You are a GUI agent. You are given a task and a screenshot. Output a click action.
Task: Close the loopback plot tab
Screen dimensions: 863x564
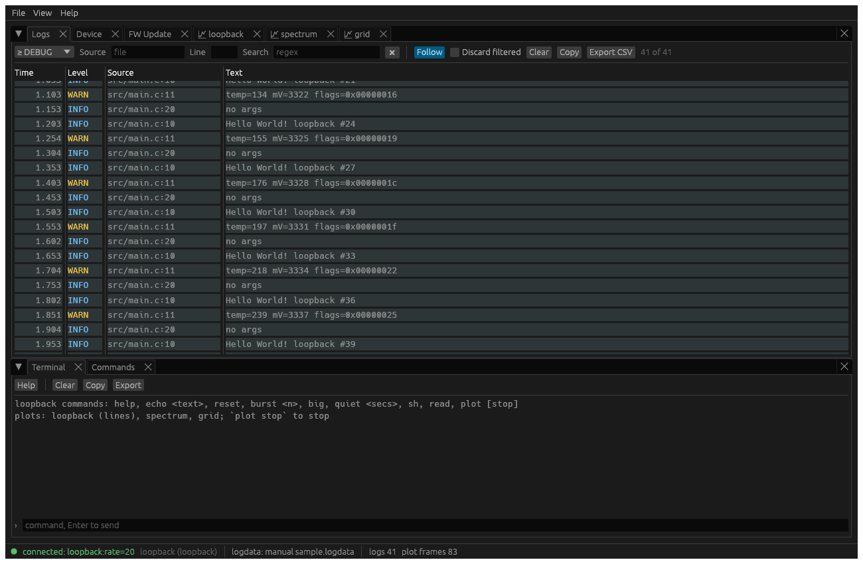pyautogui.click(x=257, y=34)
